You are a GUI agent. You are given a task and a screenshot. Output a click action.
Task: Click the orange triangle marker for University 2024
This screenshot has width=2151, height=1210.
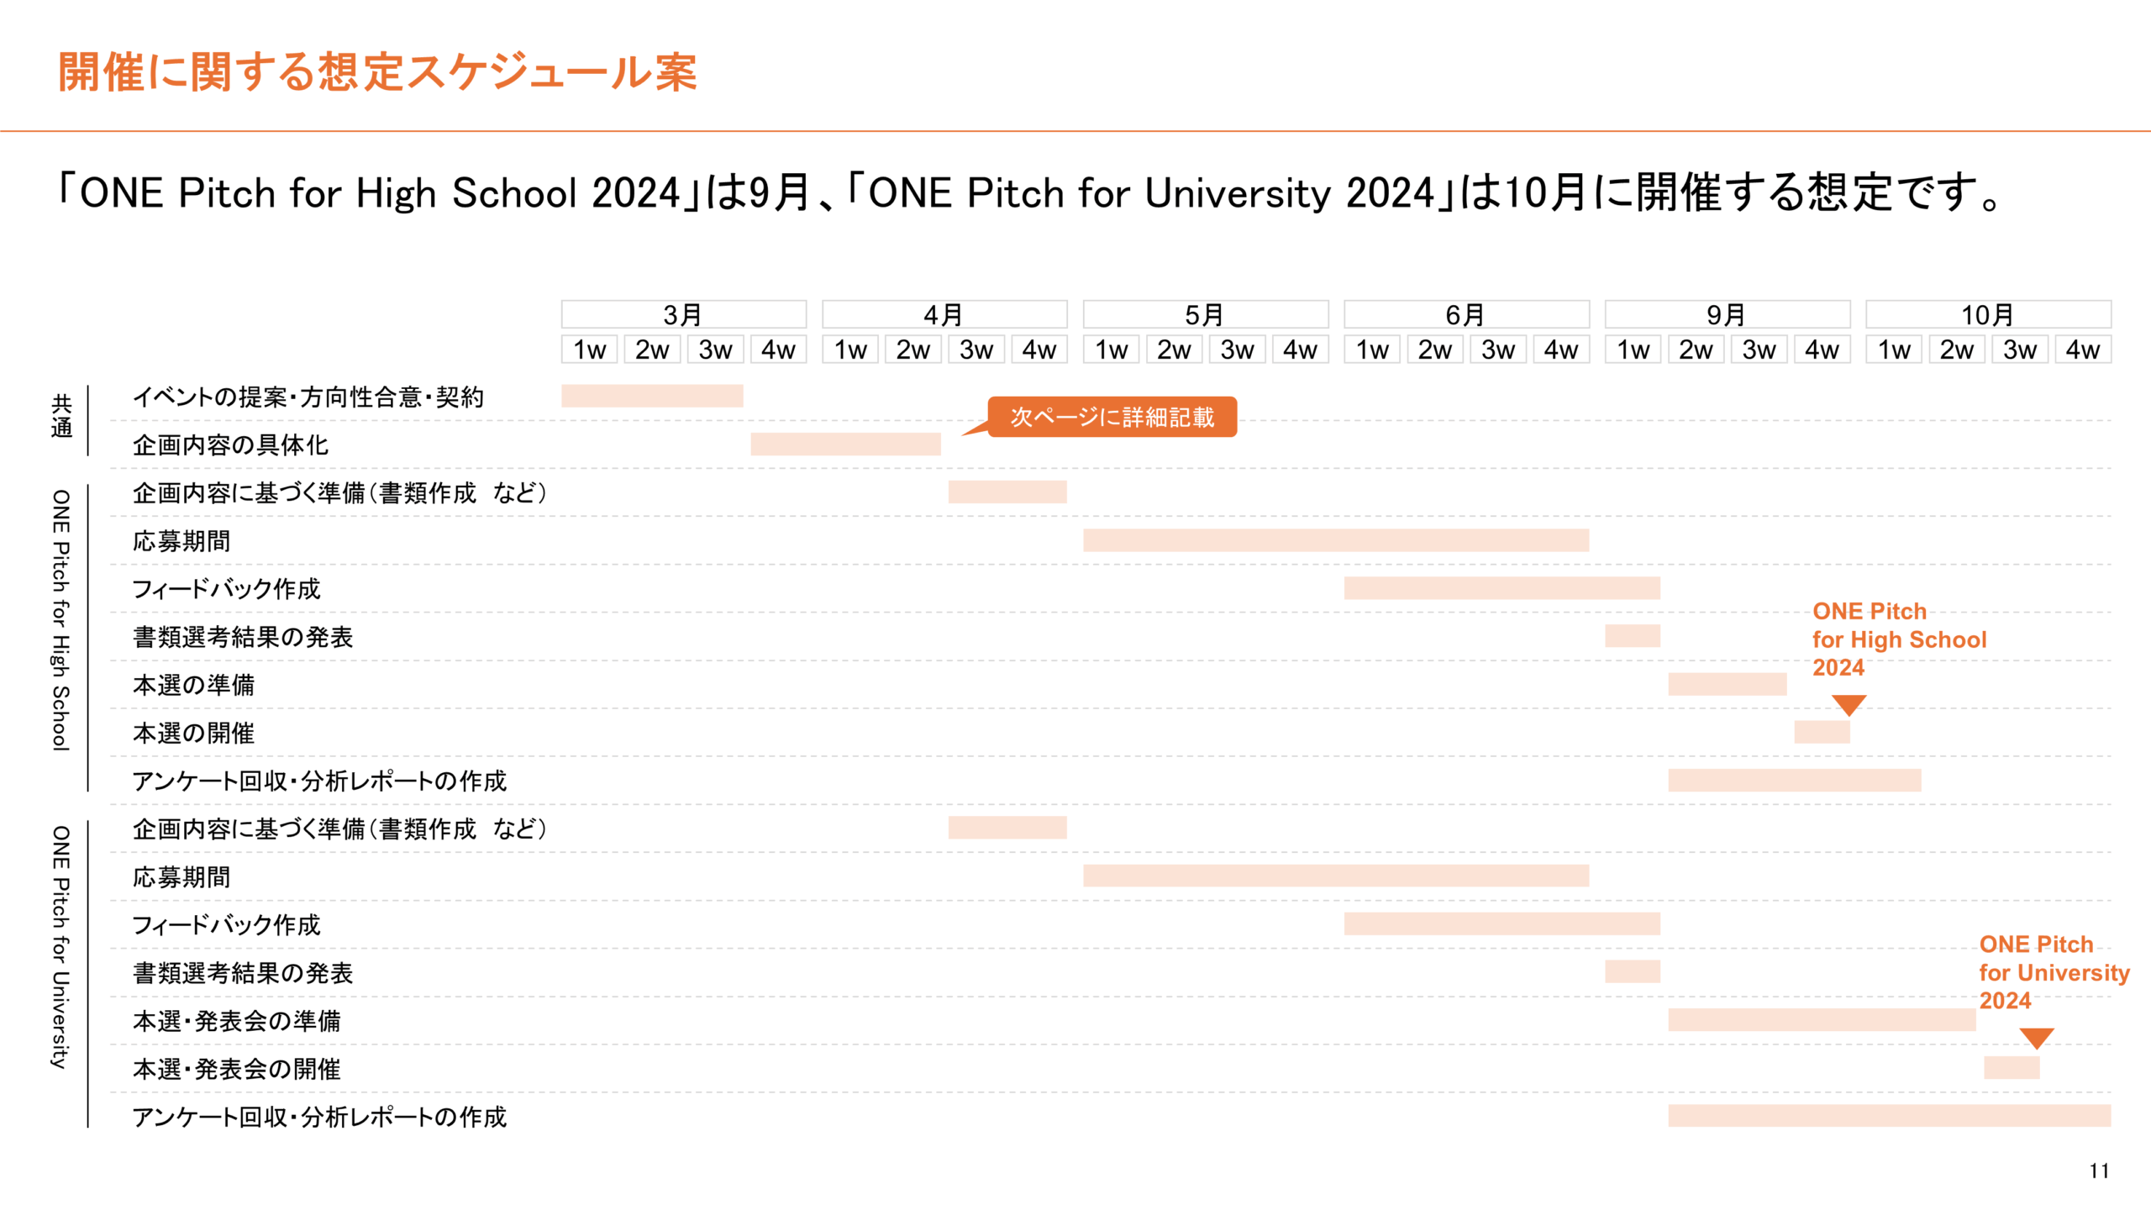pyautogui.click(x=2037, y=1038)
